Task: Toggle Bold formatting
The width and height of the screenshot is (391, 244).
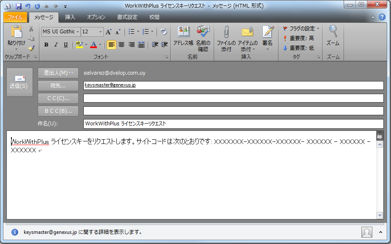Action: point(46,45)
